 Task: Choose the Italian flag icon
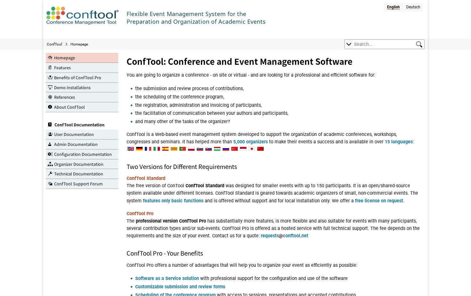157,149
